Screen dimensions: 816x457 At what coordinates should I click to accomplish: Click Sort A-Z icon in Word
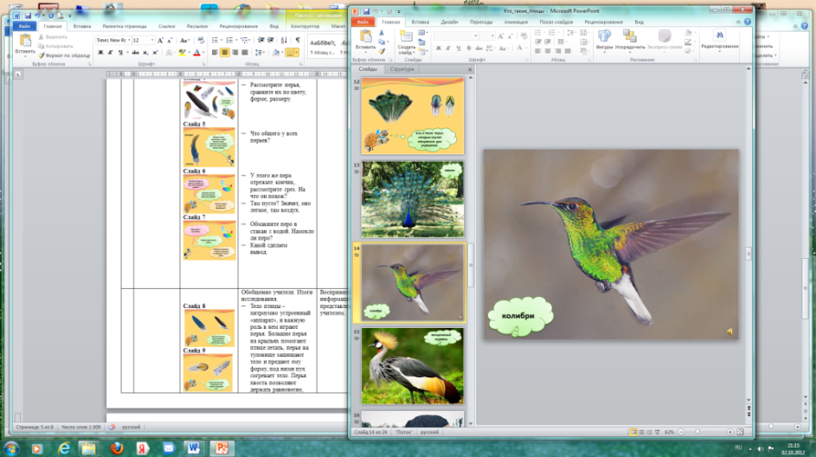tap(284, 40)
